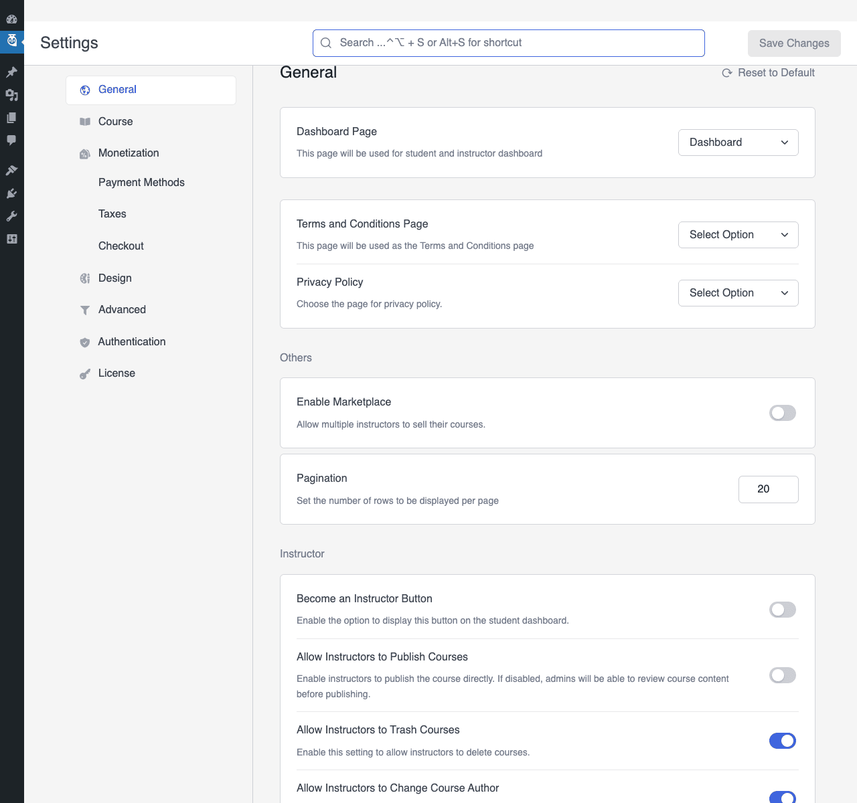Click the shield icon beside Authentication
The image size is (857, 803).
[85, 342]
